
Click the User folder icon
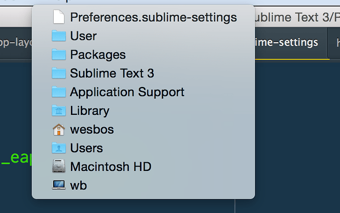coord(59,35)
